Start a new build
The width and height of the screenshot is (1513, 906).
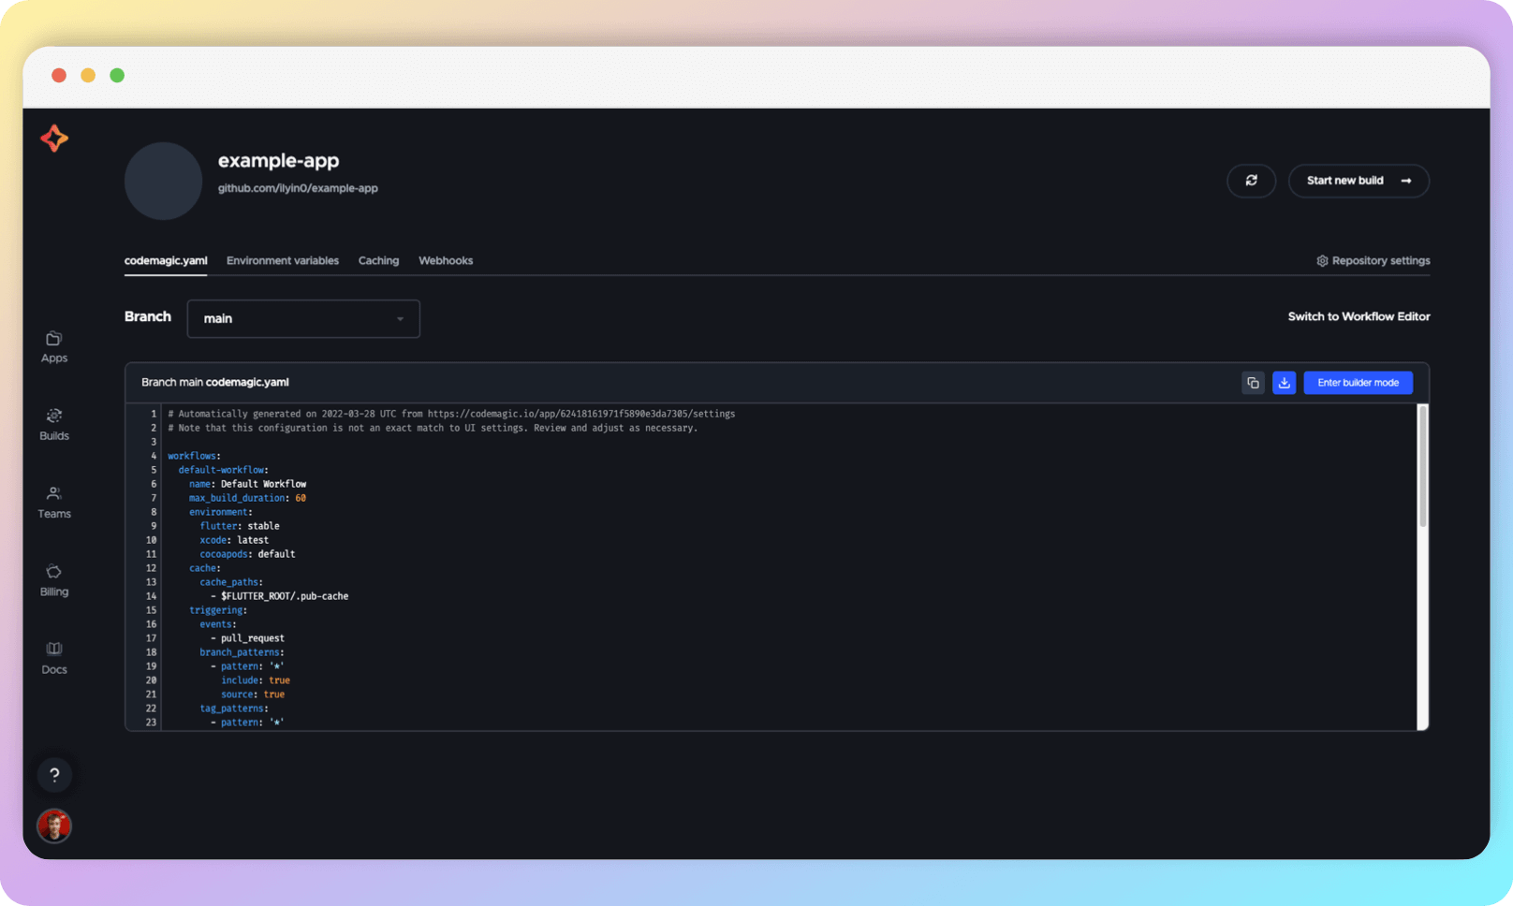(x=1359, y=181)
